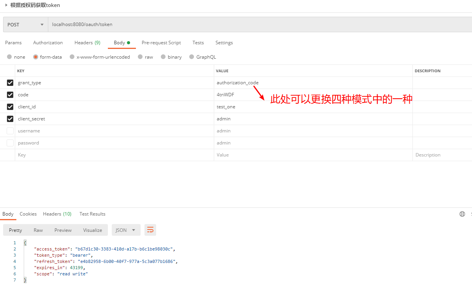Show the response Cookies tab

point(28,214)
